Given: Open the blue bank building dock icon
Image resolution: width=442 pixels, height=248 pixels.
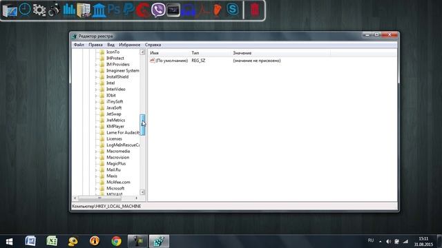Looking at the screenshot, I should [99, 10].
